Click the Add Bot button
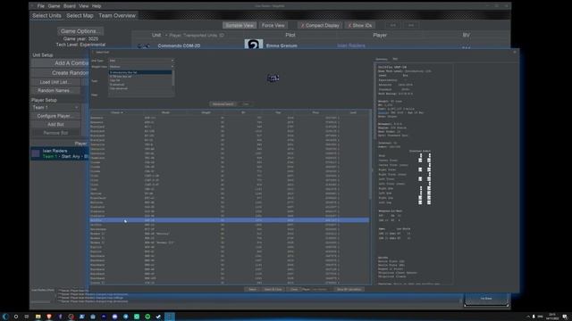This screenshot has width=572, height=321. [55, 125]
